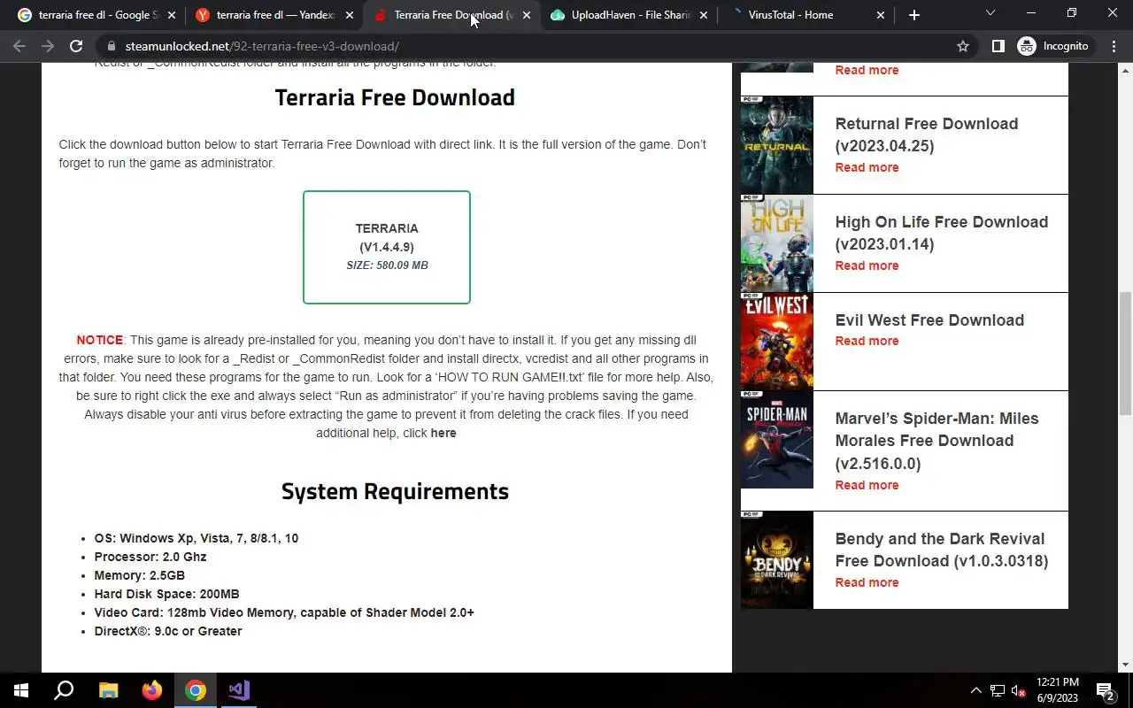
Task: Read more about Spider-Man Miles Morales
Action: tap(867, 485)
